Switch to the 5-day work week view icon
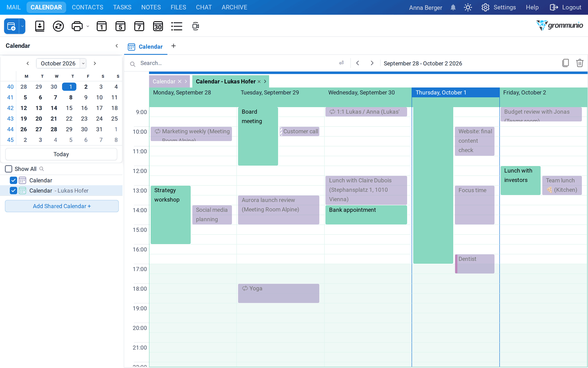Screen dimensions: 588x368 tap(120, 26)
